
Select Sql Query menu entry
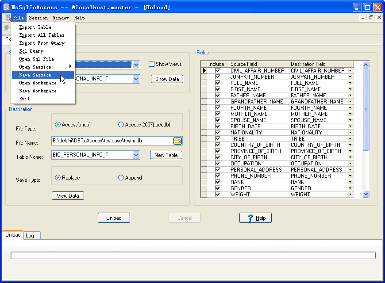[x=43, y=51]
